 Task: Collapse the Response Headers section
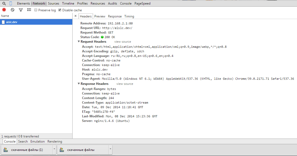pyautogui.click(x=79, y=84)
